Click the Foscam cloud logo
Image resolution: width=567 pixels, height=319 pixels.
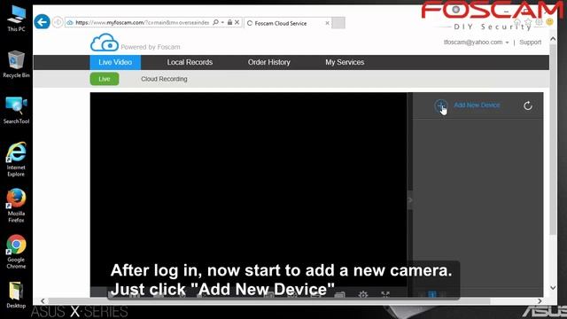(105, 43)
